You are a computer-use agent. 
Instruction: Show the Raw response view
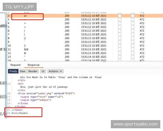tap(23, 71)
